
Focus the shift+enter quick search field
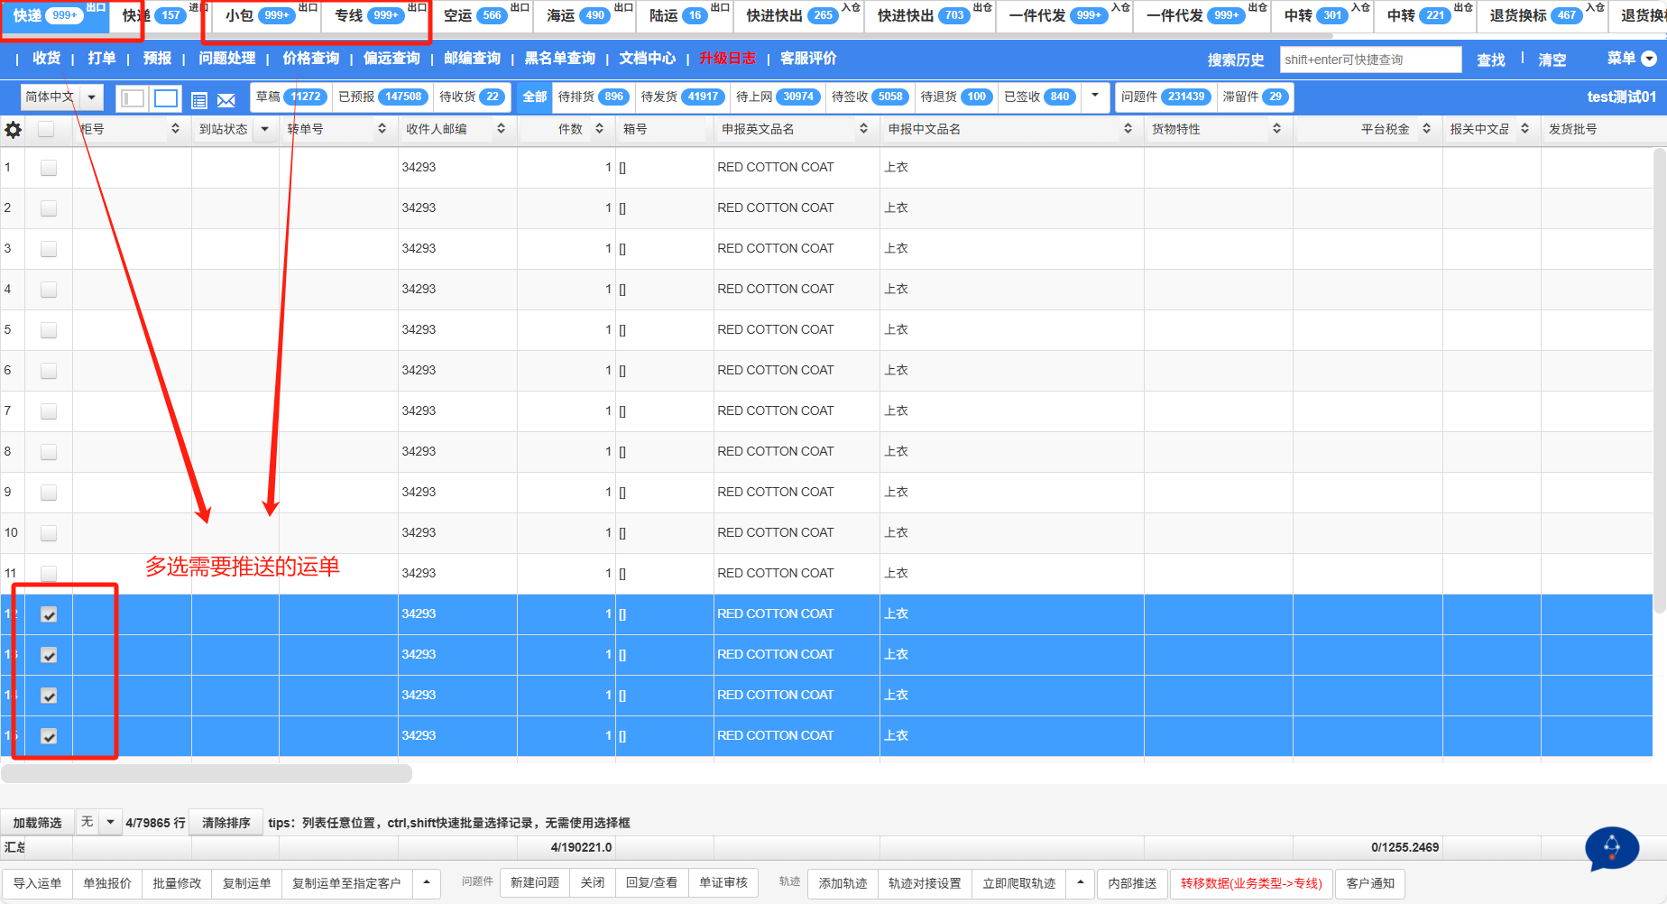[x=1369, y=60]
